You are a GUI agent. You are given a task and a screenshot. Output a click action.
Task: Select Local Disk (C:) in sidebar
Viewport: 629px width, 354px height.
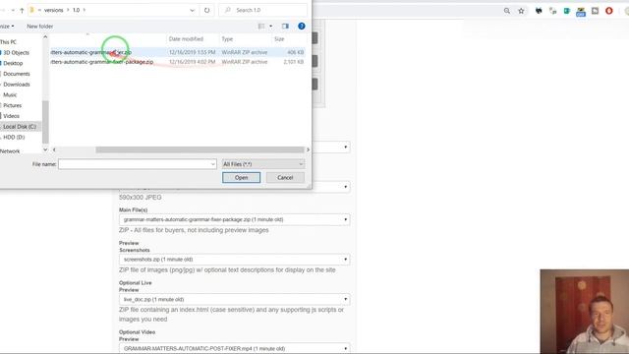[20, 127]
